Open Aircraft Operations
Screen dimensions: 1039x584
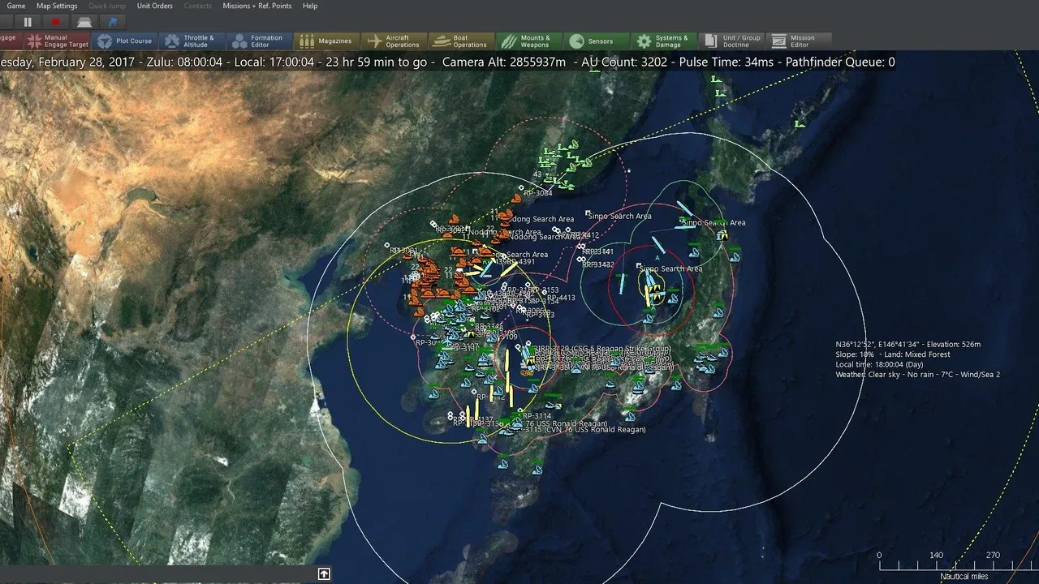(393, 41)
